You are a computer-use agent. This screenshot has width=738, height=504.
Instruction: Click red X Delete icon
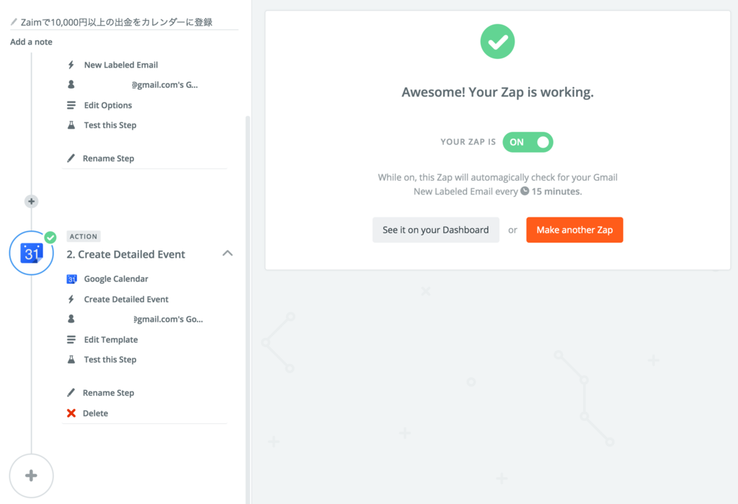tap(71, 413)
